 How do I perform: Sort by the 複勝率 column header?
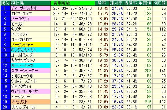[131, 3]
